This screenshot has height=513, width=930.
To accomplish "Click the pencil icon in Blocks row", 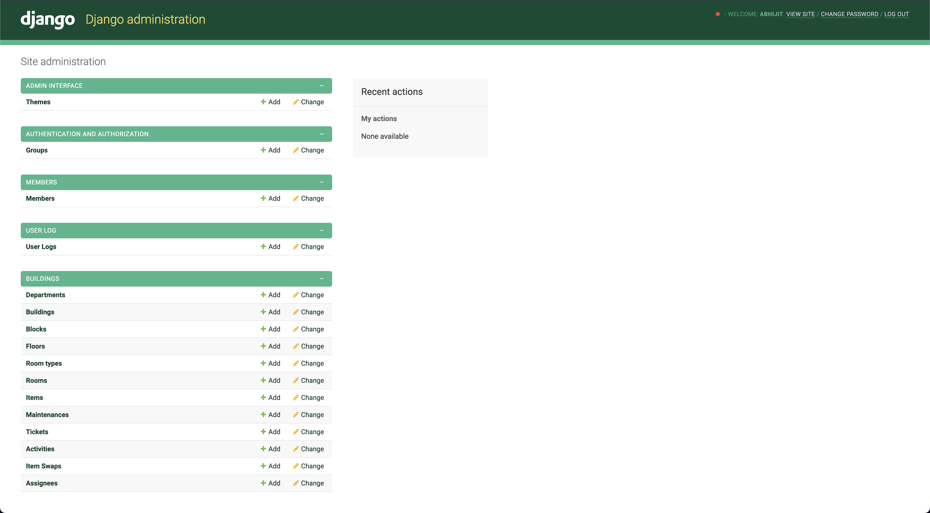I will (296, 329).
